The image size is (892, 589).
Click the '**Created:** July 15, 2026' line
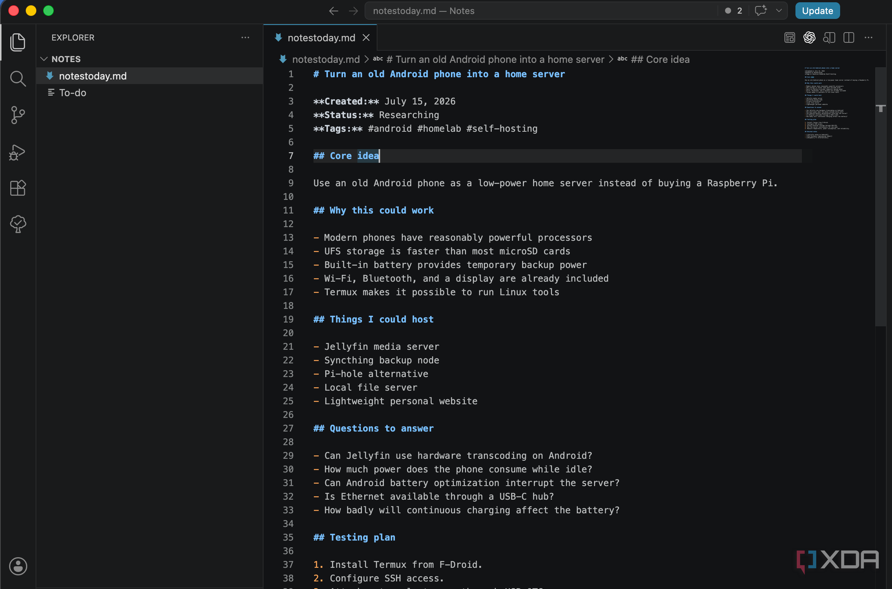(x=384, y=101)
